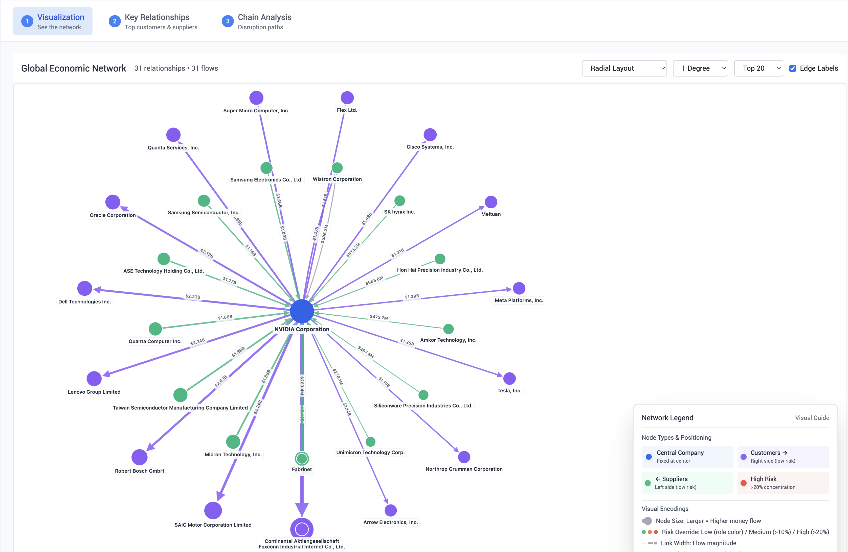Disable the Edge Labels checkbox
This screenshot has height=552, width=848.
(793, 68)
